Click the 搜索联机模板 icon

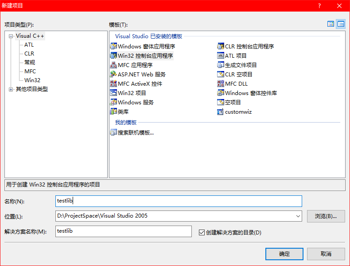114,132
